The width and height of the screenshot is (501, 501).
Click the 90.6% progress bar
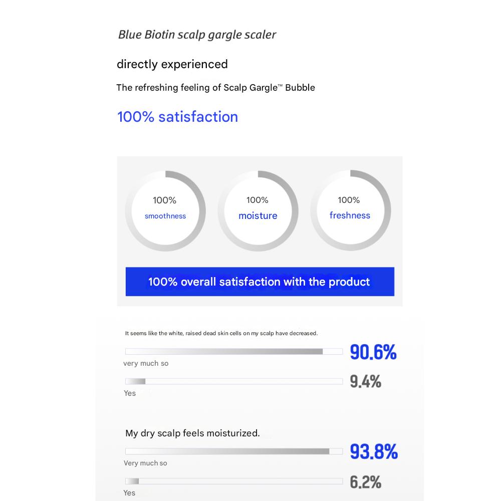pyautogui.click(x=233, y=352)
